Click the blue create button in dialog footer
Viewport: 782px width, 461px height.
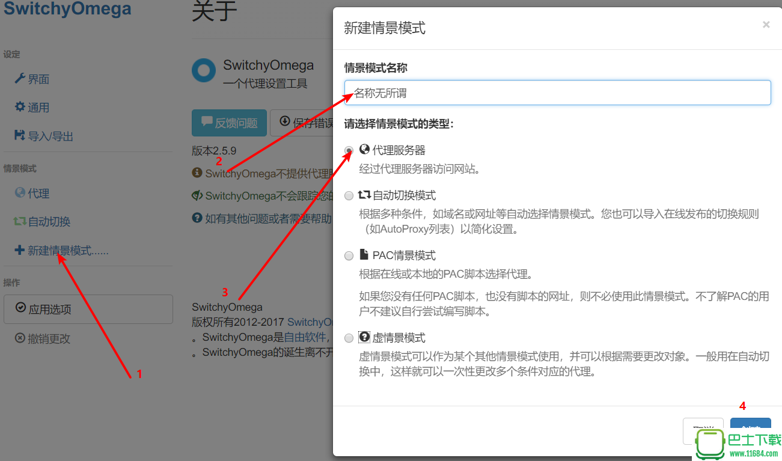750,430
